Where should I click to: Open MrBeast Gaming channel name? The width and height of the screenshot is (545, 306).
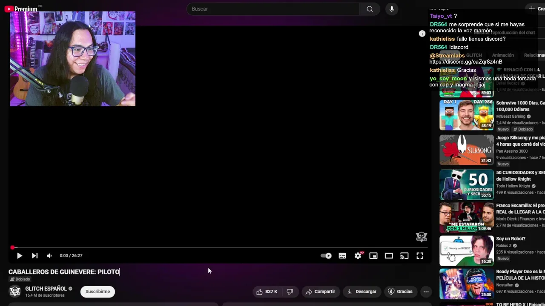(511, 116)
